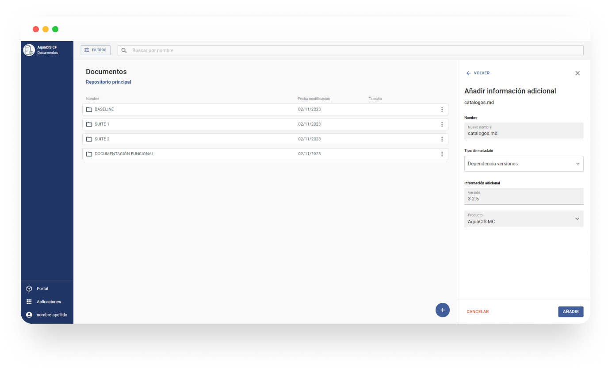The height and width of the screenshot is (371, 612).
Task: Click folder icon of DOCUMENTACIÓN FUNCIONAL row
Action: (x=89, y=154)
